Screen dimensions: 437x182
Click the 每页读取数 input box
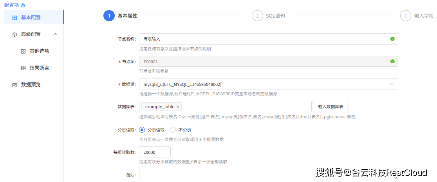pos(155,152)
